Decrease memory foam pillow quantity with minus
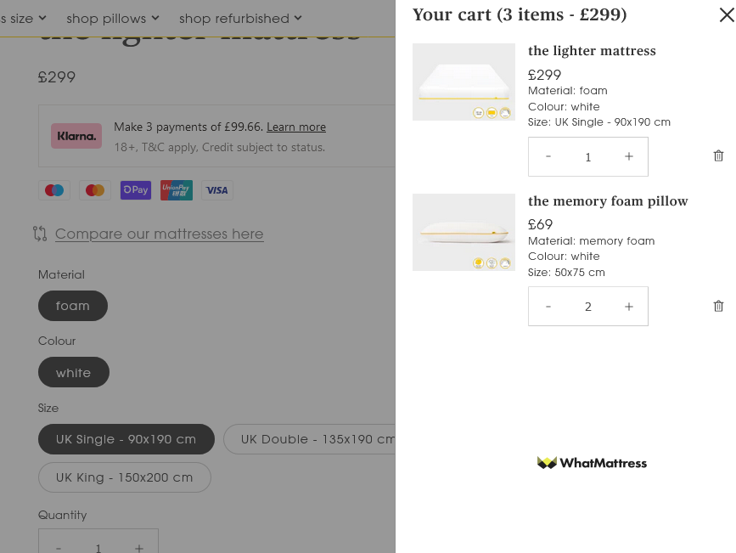 548,307
